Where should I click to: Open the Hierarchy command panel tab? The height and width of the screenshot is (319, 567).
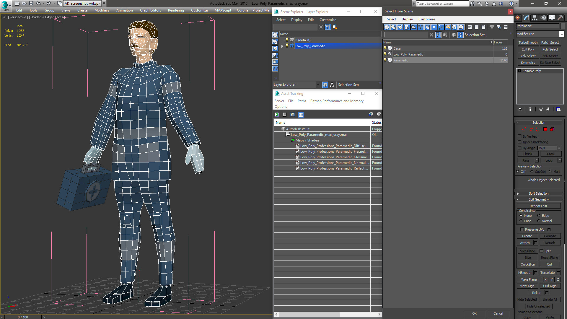point(535,18)
